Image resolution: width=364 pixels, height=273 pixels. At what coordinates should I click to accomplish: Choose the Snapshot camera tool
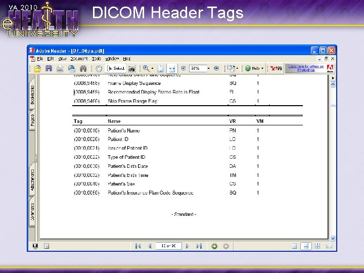pos(131,69)
